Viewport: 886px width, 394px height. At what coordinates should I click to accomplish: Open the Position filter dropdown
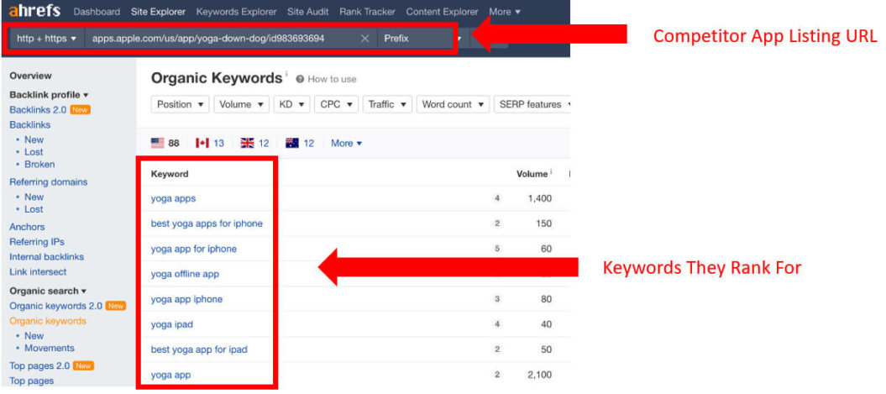[181, 104]
